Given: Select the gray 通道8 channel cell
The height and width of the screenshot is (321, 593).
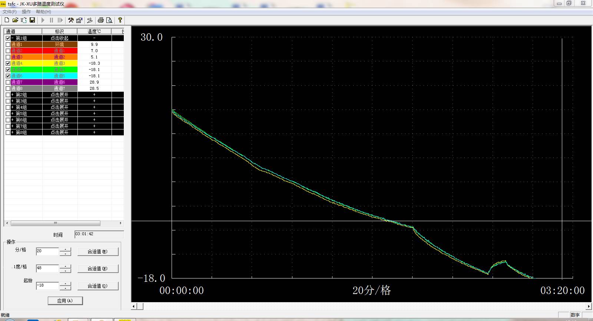Looking at the screenshot, I should click(x=26, y=88).
